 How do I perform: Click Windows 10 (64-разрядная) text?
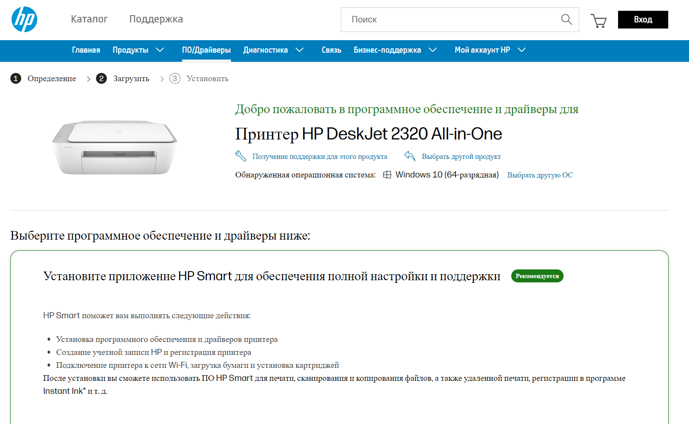[447, 175]
